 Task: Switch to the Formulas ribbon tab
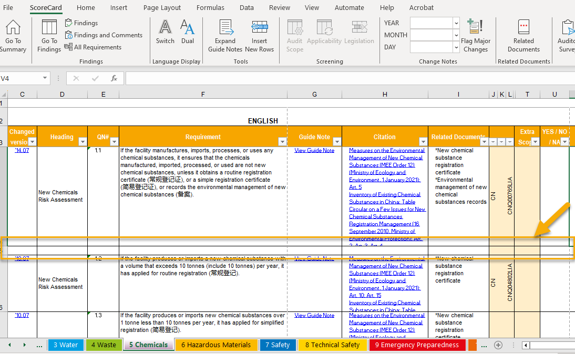[210, 7]
